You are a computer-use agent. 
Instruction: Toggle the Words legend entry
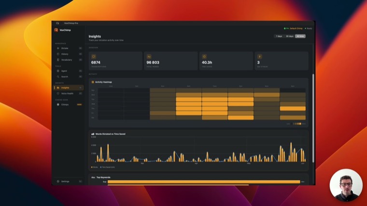(95, 167)
